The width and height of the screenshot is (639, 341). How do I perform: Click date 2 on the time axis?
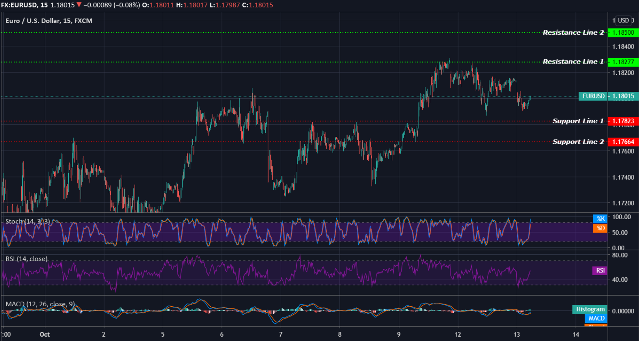[104, 334]
